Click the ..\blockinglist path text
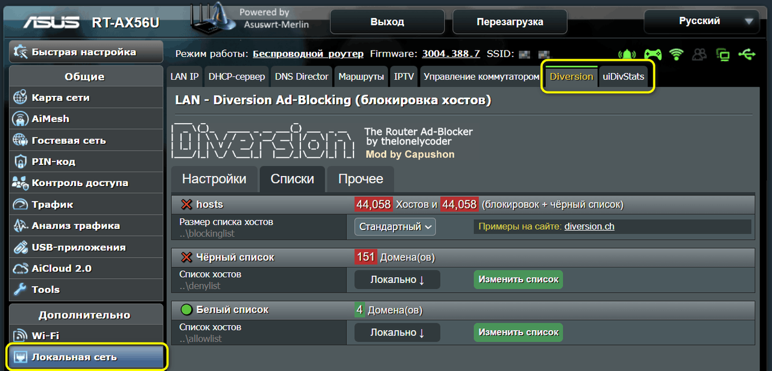The image size is (772, 371). pyautogui.click(x=207, y=233)
